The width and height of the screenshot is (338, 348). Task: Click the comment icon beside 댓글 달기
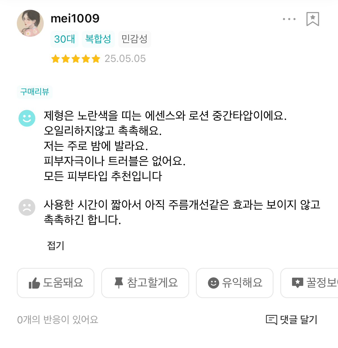(x=271, y=319)
